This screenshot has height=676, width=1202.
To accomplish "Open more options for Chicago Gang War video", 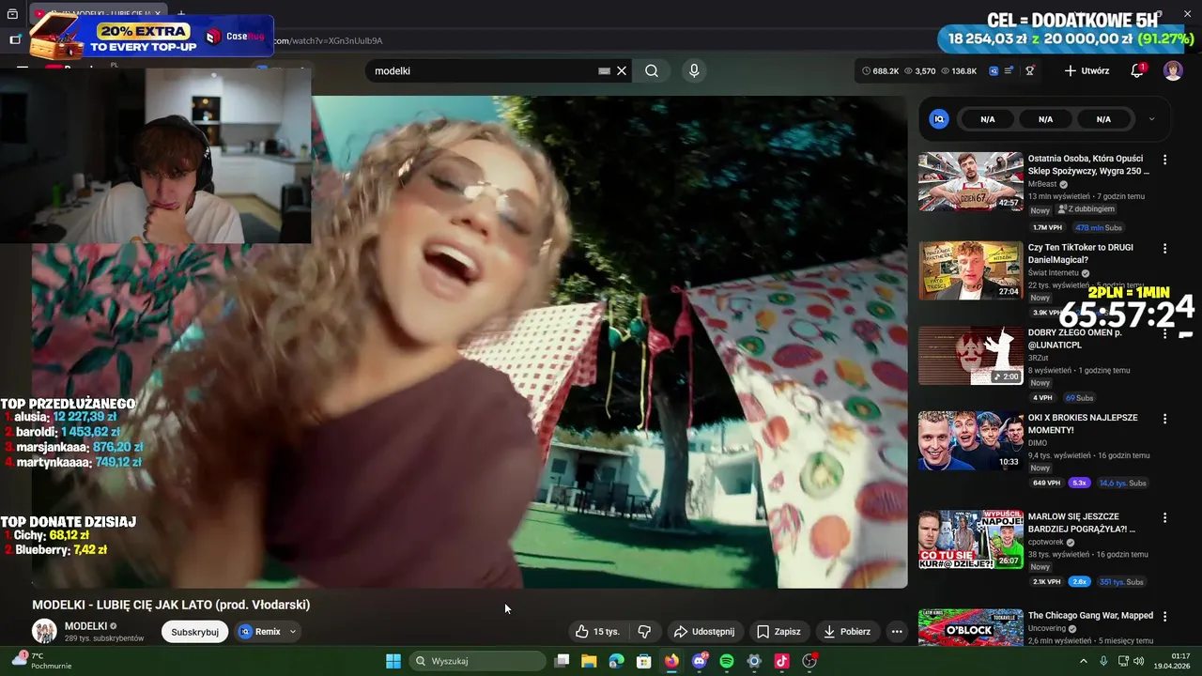I will [x=1165, y=616].
